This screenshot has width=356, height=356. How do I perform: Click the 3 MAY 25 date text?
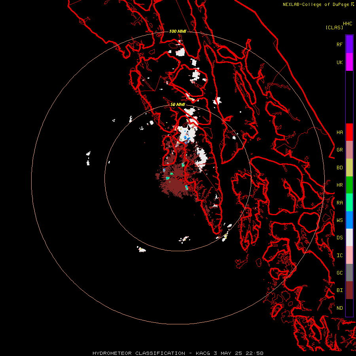click(228, 353)
